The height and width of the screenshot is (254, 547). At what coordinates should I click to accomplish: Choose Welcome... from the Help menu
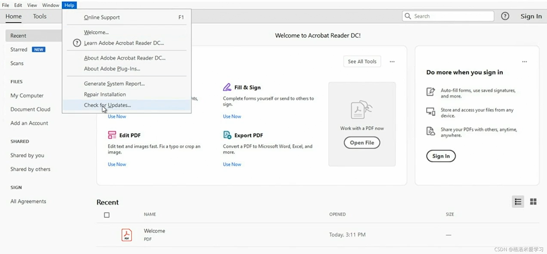(127, 32)
